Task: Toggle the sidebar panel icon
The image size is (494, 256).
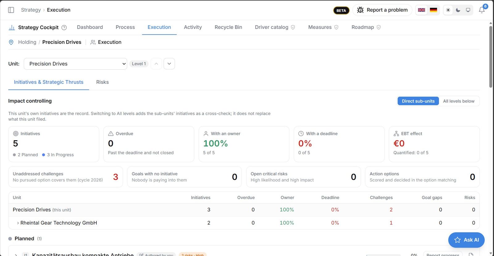Action: tap(11, 10)
